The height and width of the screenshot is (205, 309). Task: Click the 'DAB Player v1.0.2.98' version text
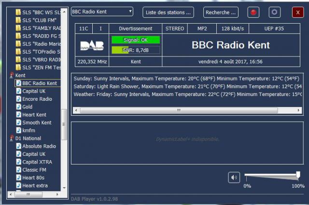click(95, 199)
